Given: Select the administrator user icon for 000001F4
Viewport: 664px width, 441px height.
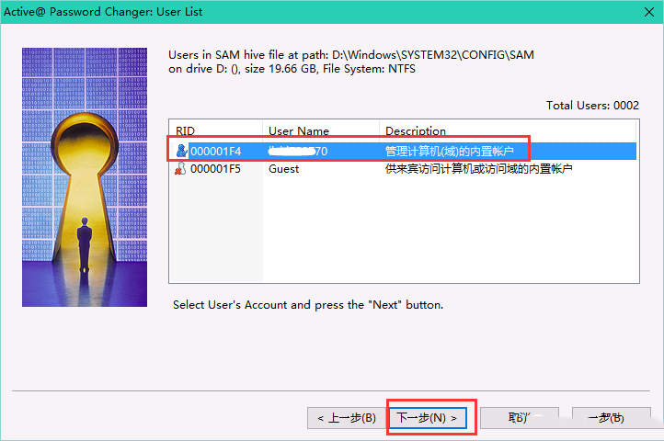Looking at the screenshot, I should (x=181, y=151).
